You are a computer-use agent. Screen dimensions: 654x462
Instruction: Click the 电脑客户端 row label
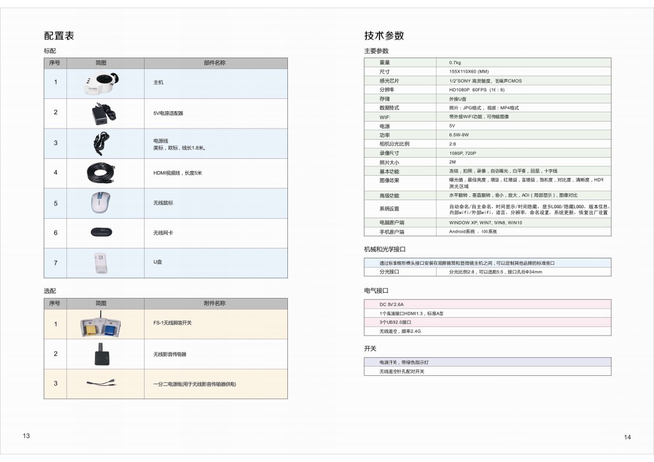[x=392, y=222]
